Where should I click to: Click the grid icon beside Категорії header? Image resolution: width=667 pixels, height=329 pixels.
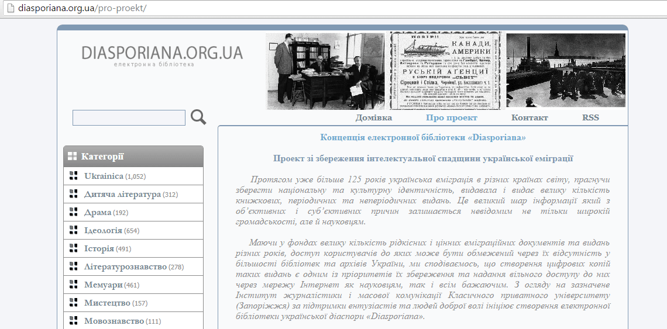[x=73, y=156]
